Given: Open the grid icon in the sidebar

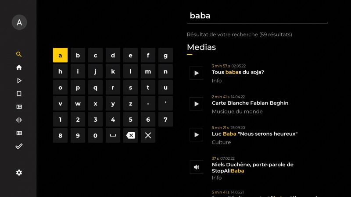Looking at the screenshot, I should 19,133.
